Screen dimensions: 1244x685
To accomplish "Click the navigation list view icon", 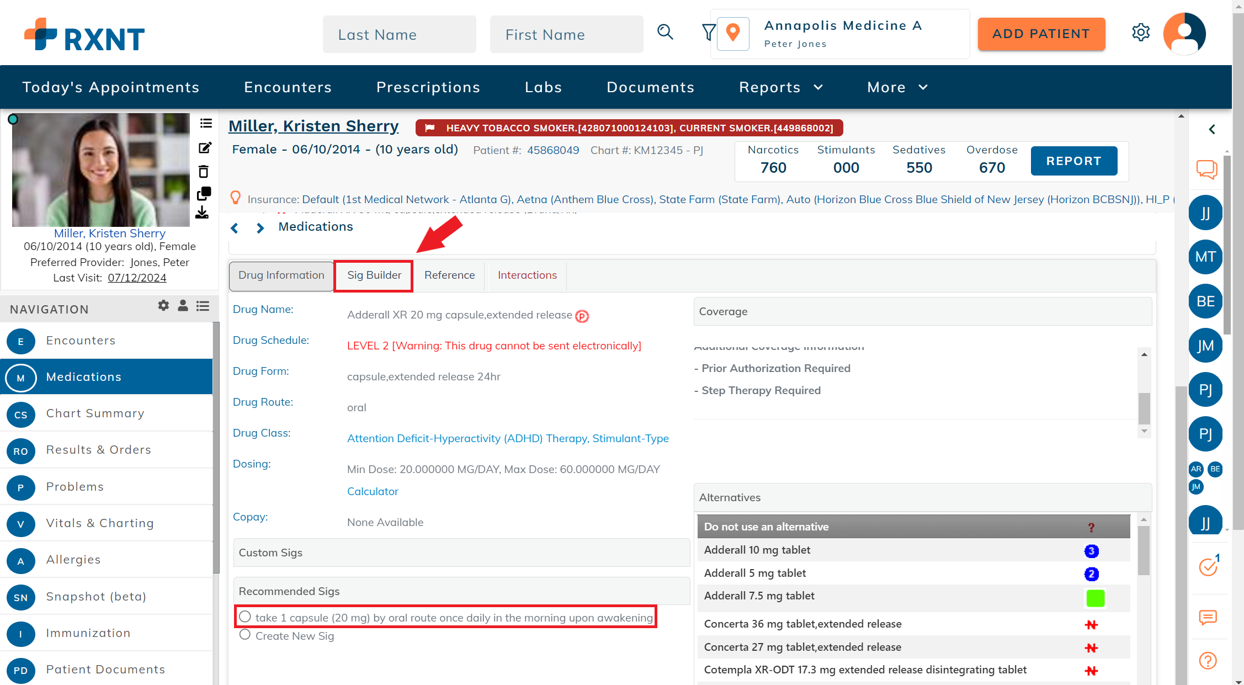I will 203,305.
